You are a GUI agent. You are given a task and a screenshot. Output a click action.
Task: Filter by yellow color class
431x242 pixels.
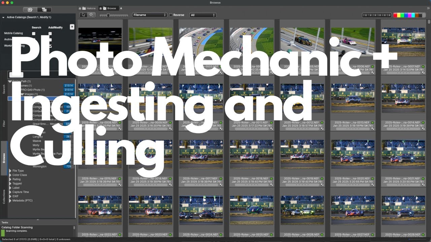pos(399,15)
